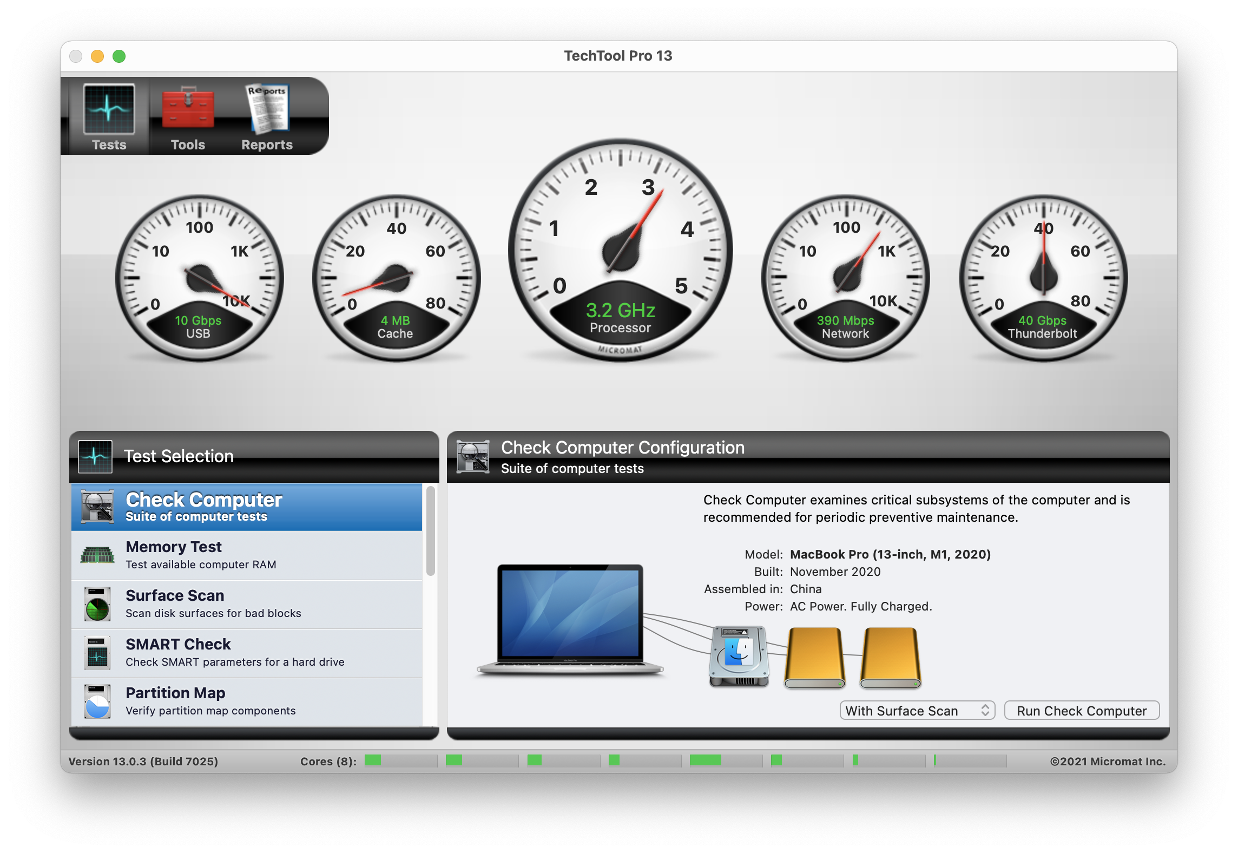This screenshot has width=1238, height=853.
Task: Switch to the Tests tab label
Action: pyautogui.click(x=109, y=145)
